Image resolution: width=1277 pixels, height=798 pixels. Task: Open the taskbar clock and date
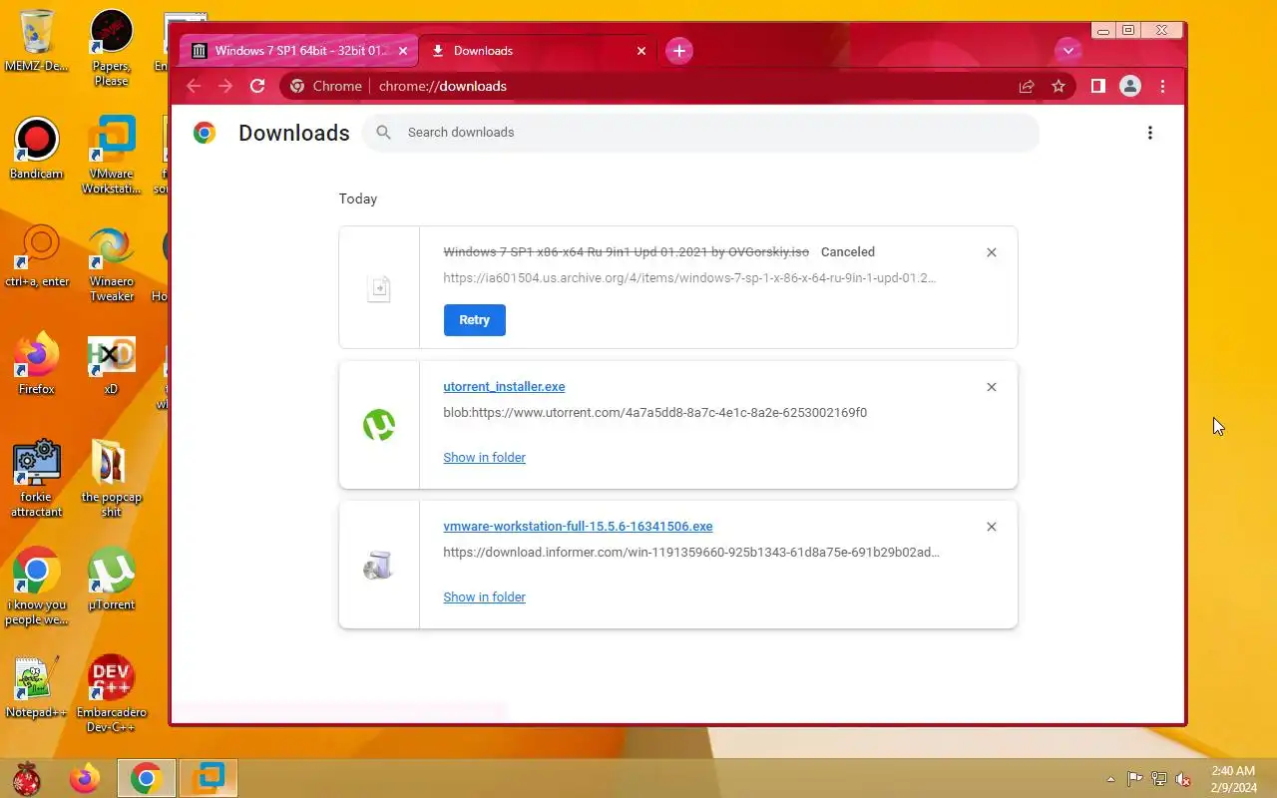(1233, 779)
